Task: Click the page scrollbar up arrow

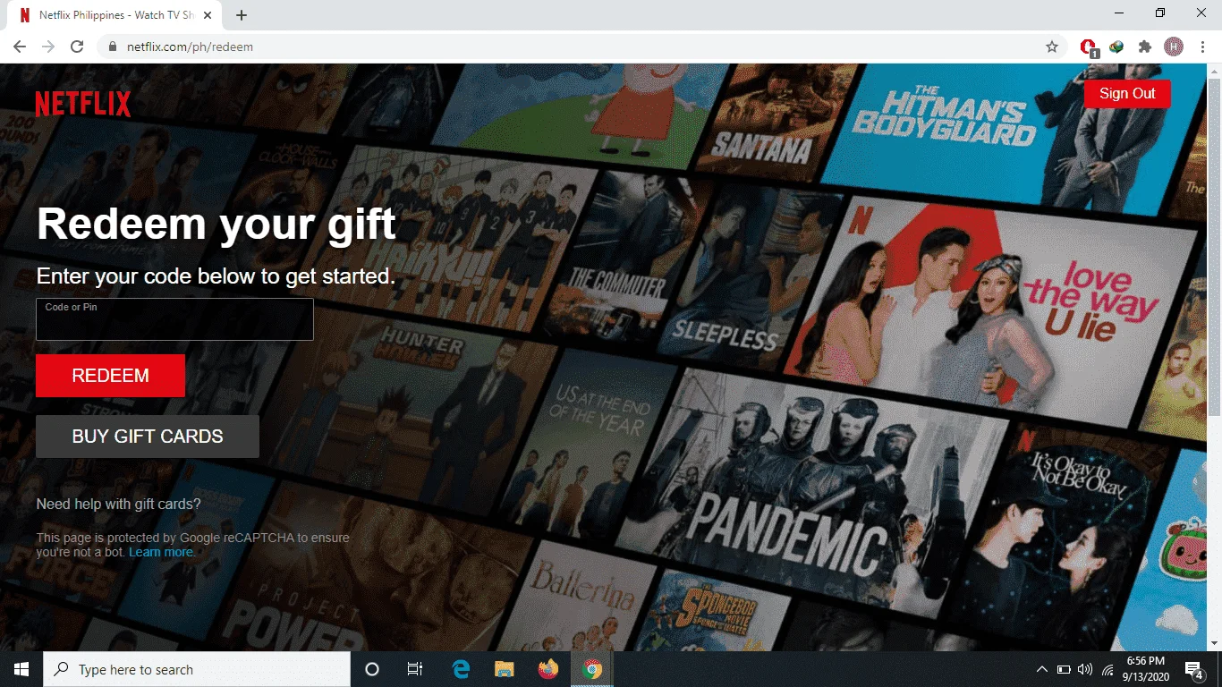Action: coord(1214,71)
